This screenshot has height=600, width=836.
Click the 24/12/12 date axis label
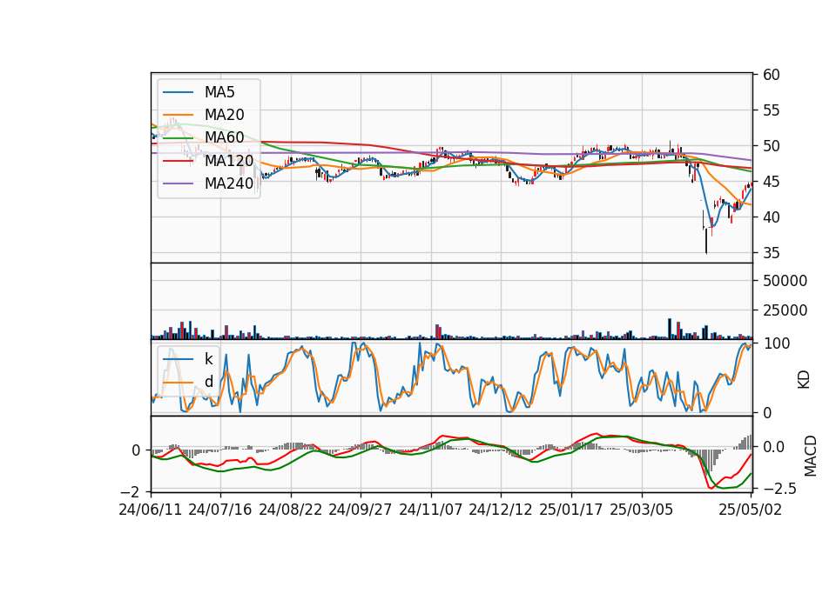501,510
